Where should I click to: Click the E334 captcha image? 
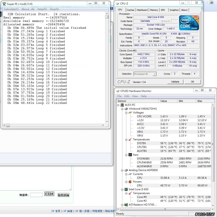[49, 194]
